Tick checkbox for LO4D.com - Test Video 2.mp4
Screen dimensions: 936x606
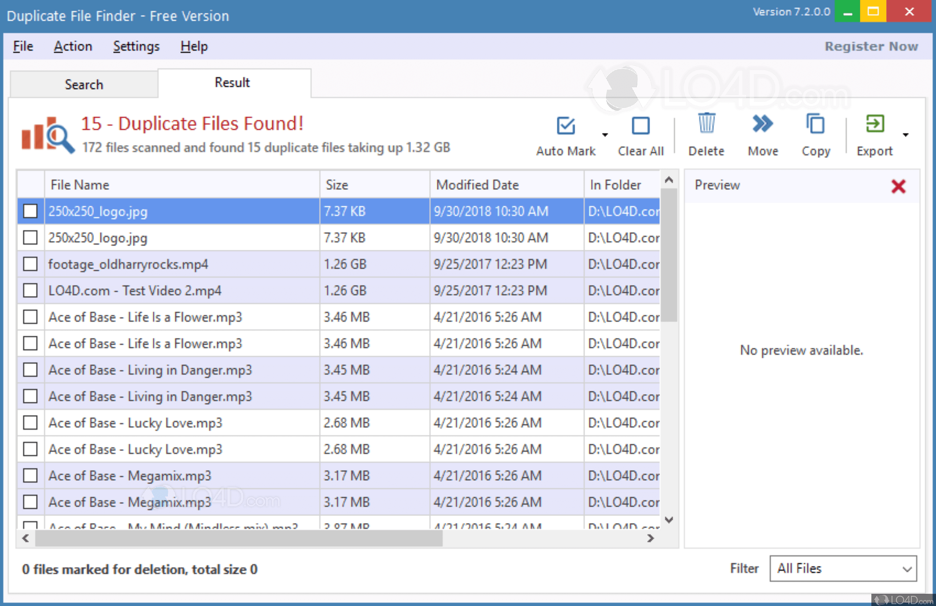(30, 290)
